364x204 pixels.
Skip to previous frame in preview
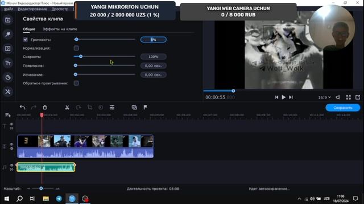pyautogui.click(x=276, y=97)
